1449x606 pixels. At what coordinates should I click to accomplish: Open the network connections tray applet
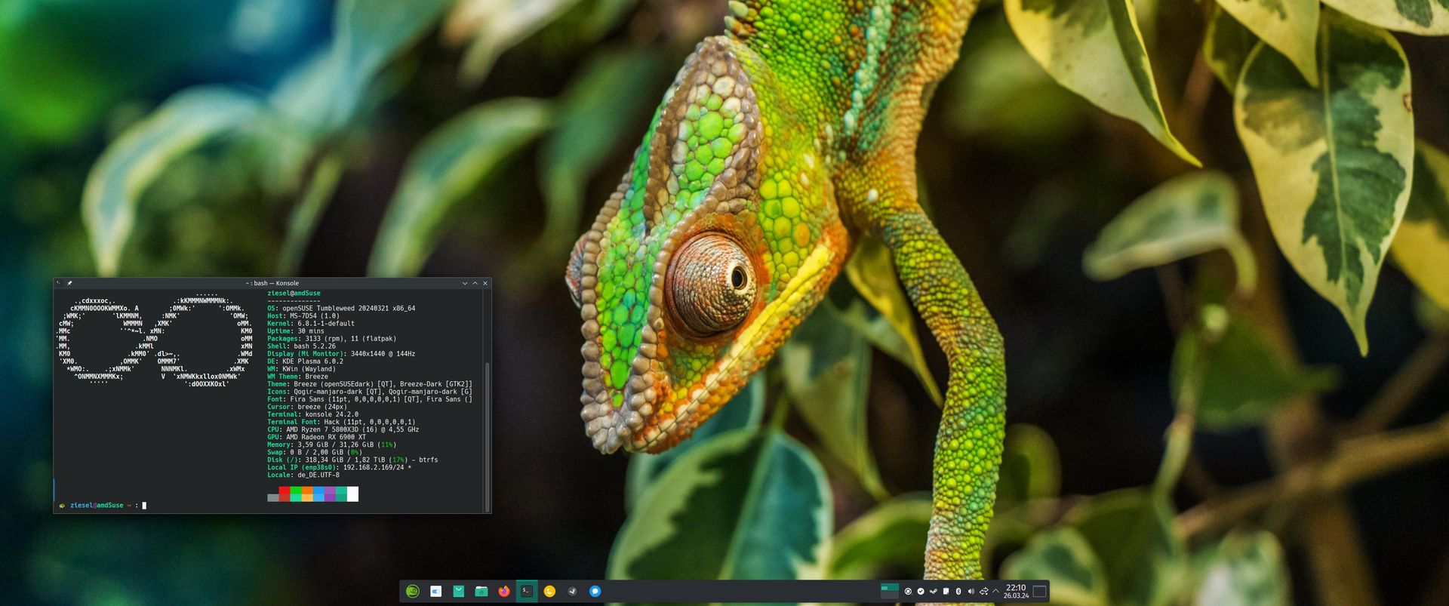[x=984, y=592]
